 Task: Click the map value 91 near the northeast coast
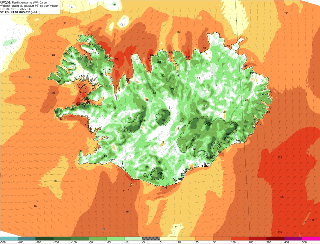point(204,48)
